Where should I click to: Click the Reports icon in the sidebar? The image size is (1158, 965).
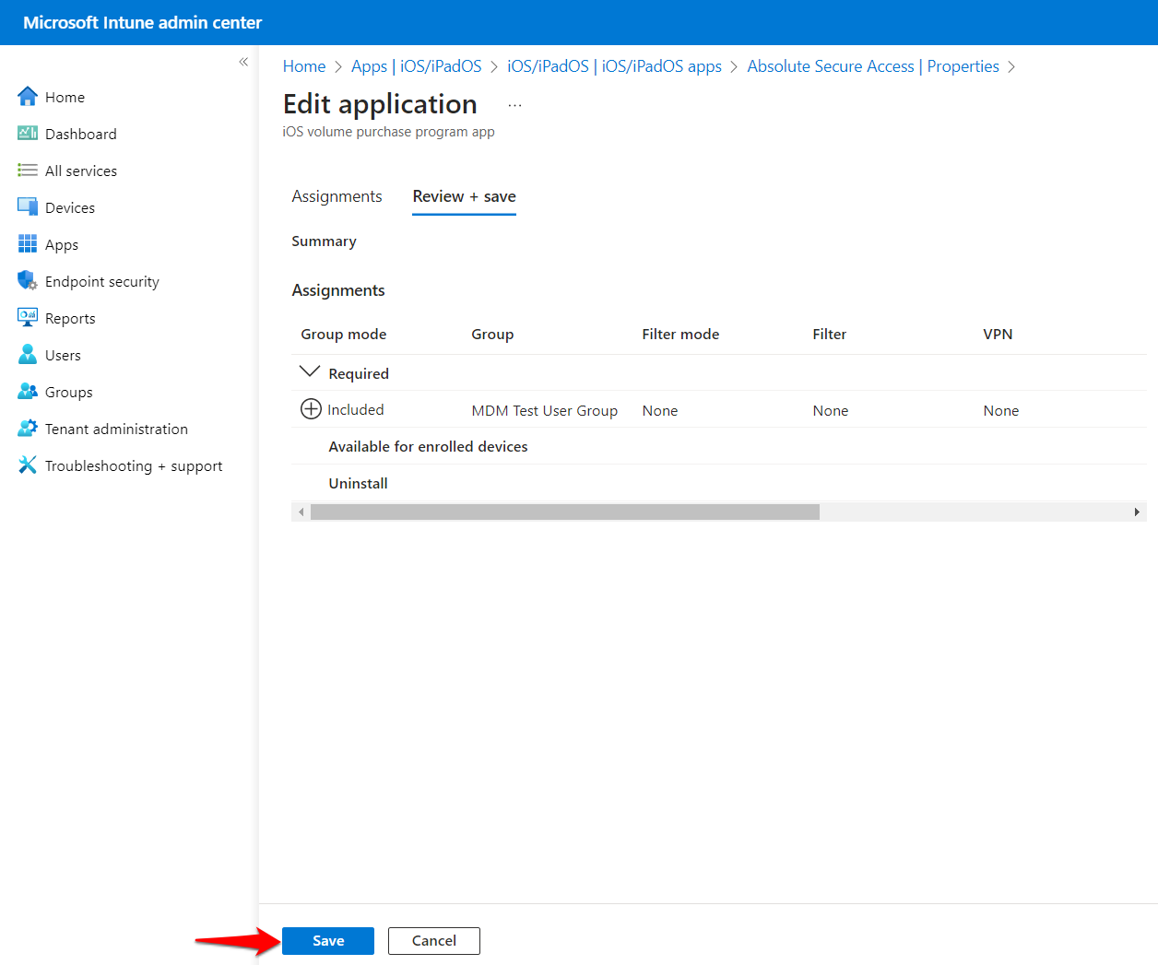28,318
